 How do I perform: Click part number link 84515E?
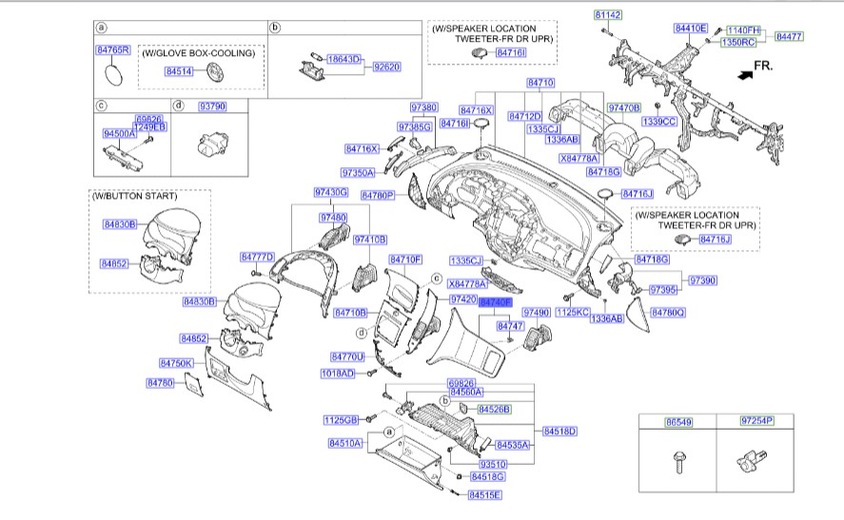(x=484, y=494)
